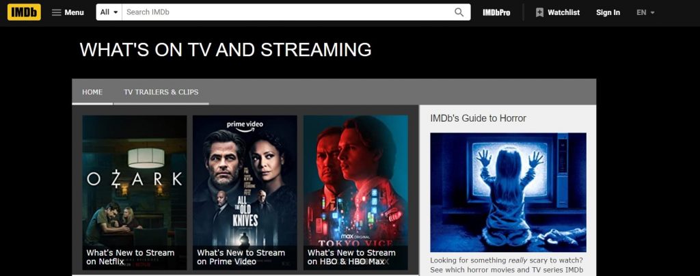Open the IMDbPro link

click(x=496, y=12)
